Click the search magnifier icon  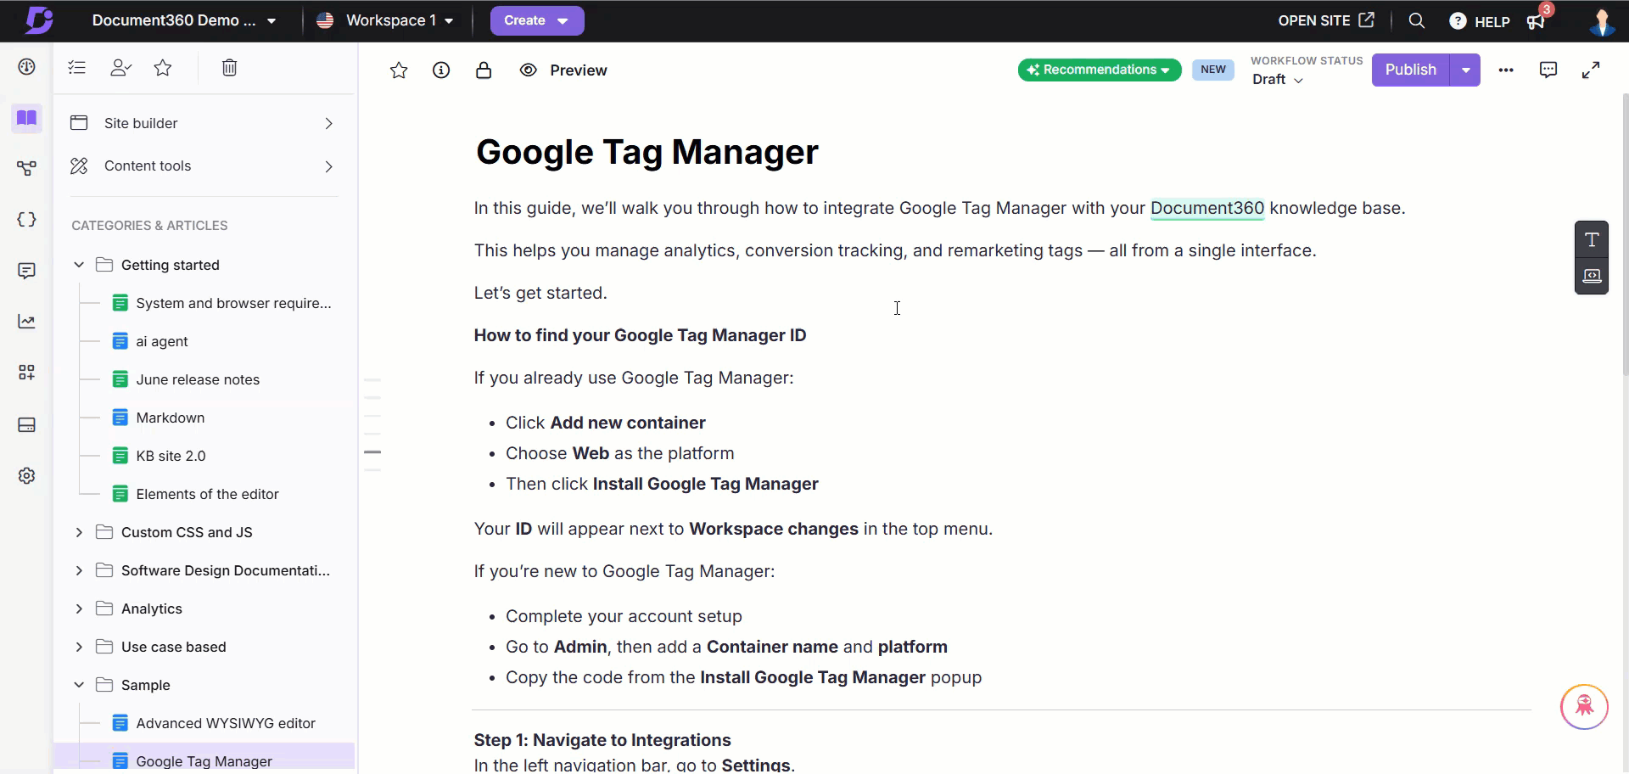click(x=1417, y=20)
